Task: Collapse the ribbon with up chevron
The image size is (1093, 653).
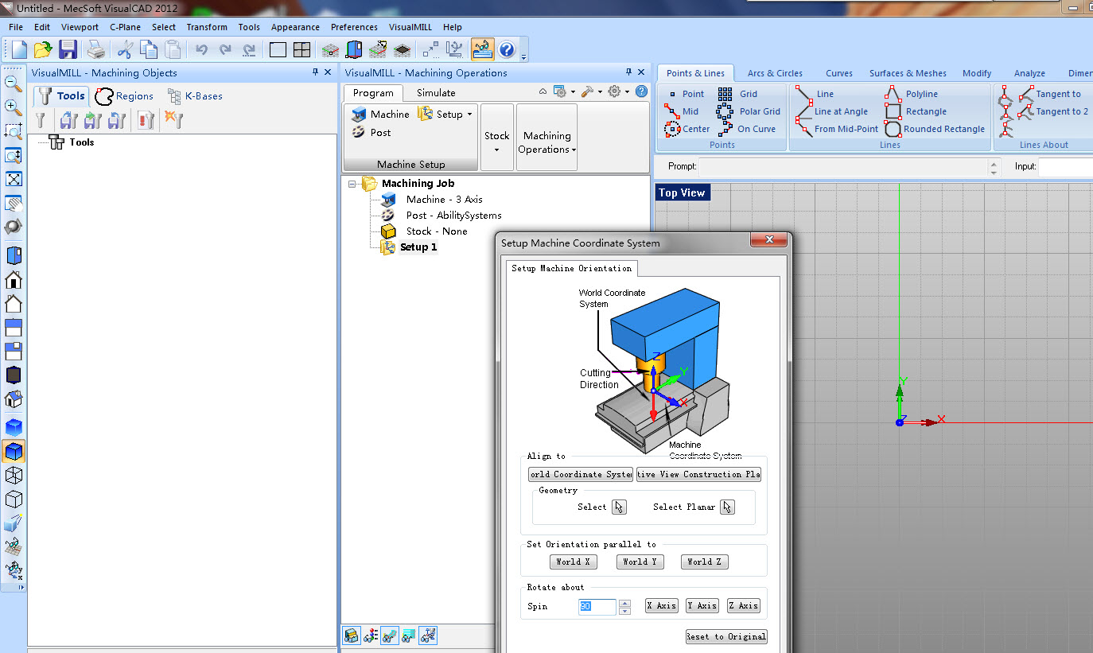Action: pos(543,91)
